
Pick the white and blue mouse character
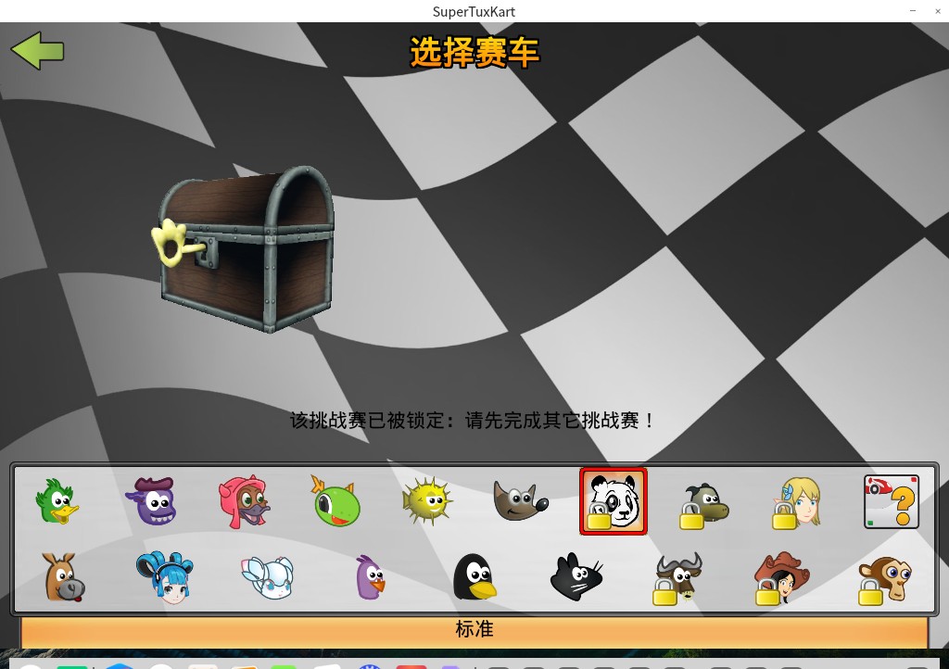tap(268, 577)
